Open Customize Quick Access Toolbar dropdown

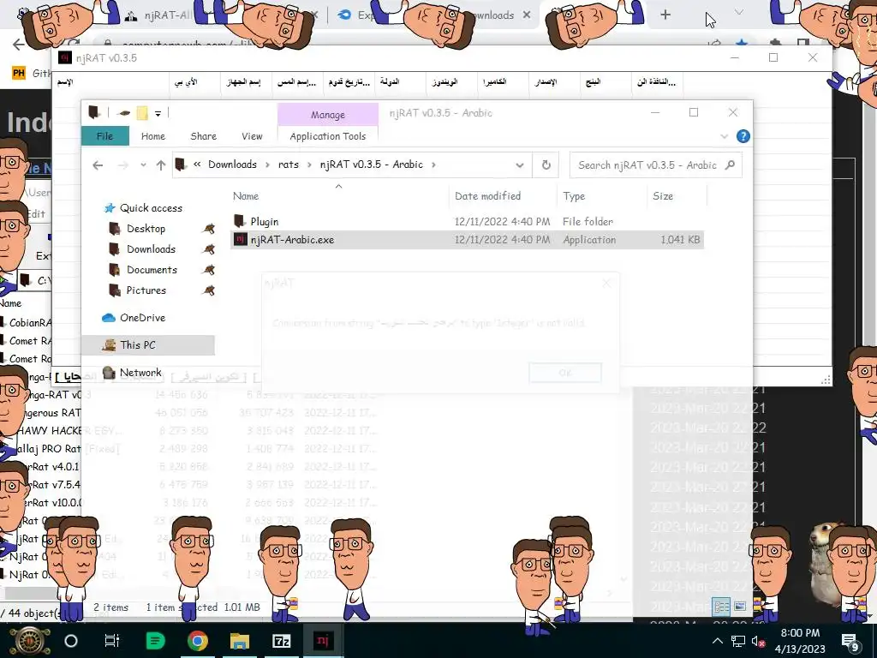coord(158,114)
